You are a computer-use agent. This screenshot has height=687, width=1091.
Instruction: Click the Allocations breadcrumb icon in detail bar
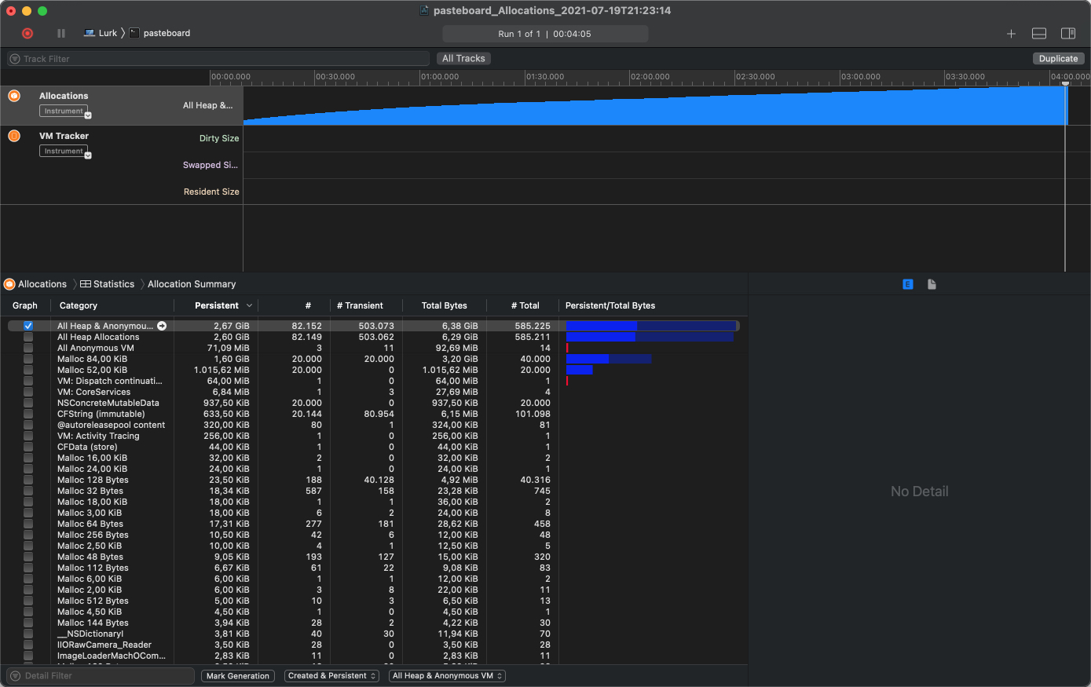coord(9,284)
